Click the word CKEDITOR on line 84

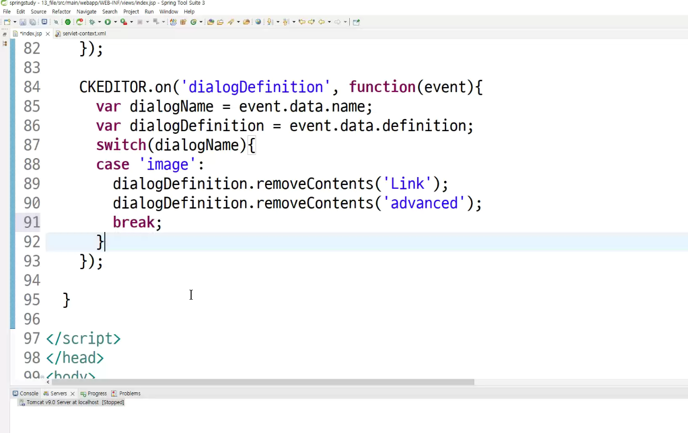(x=113, y=87)
